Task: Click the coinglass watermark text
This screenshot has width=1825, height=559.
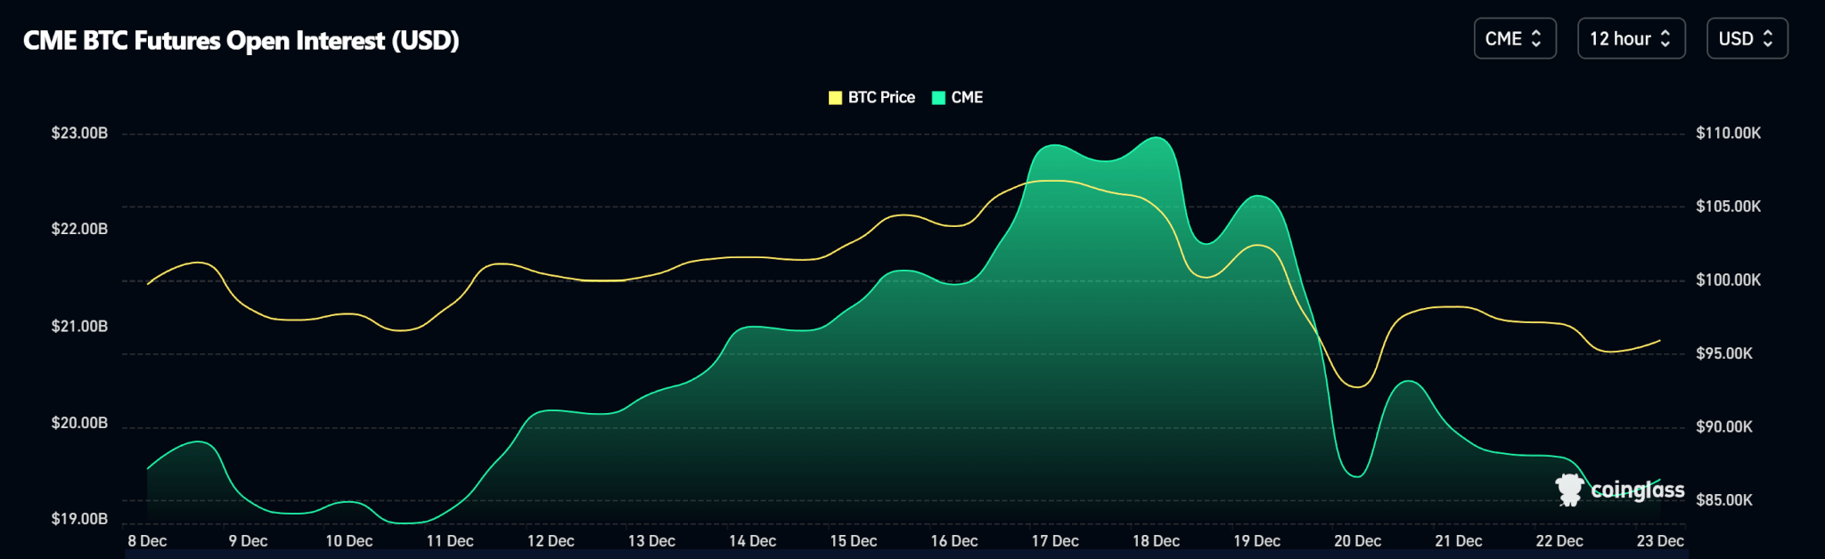Action: pos(1637,490)
